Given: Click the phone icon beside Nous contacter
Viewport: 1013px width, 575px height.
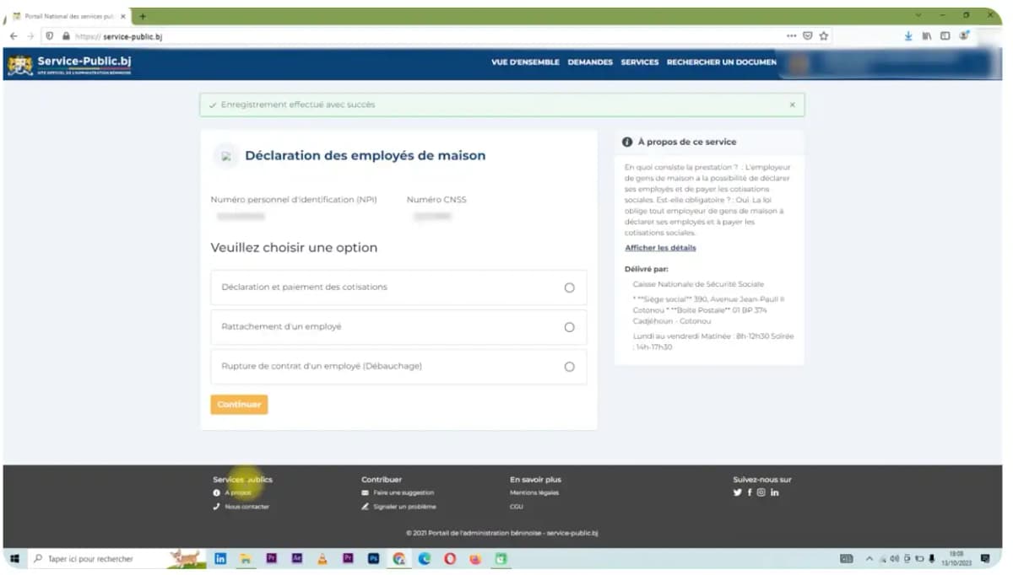Looking at the screenshot, I should (218, 506).
